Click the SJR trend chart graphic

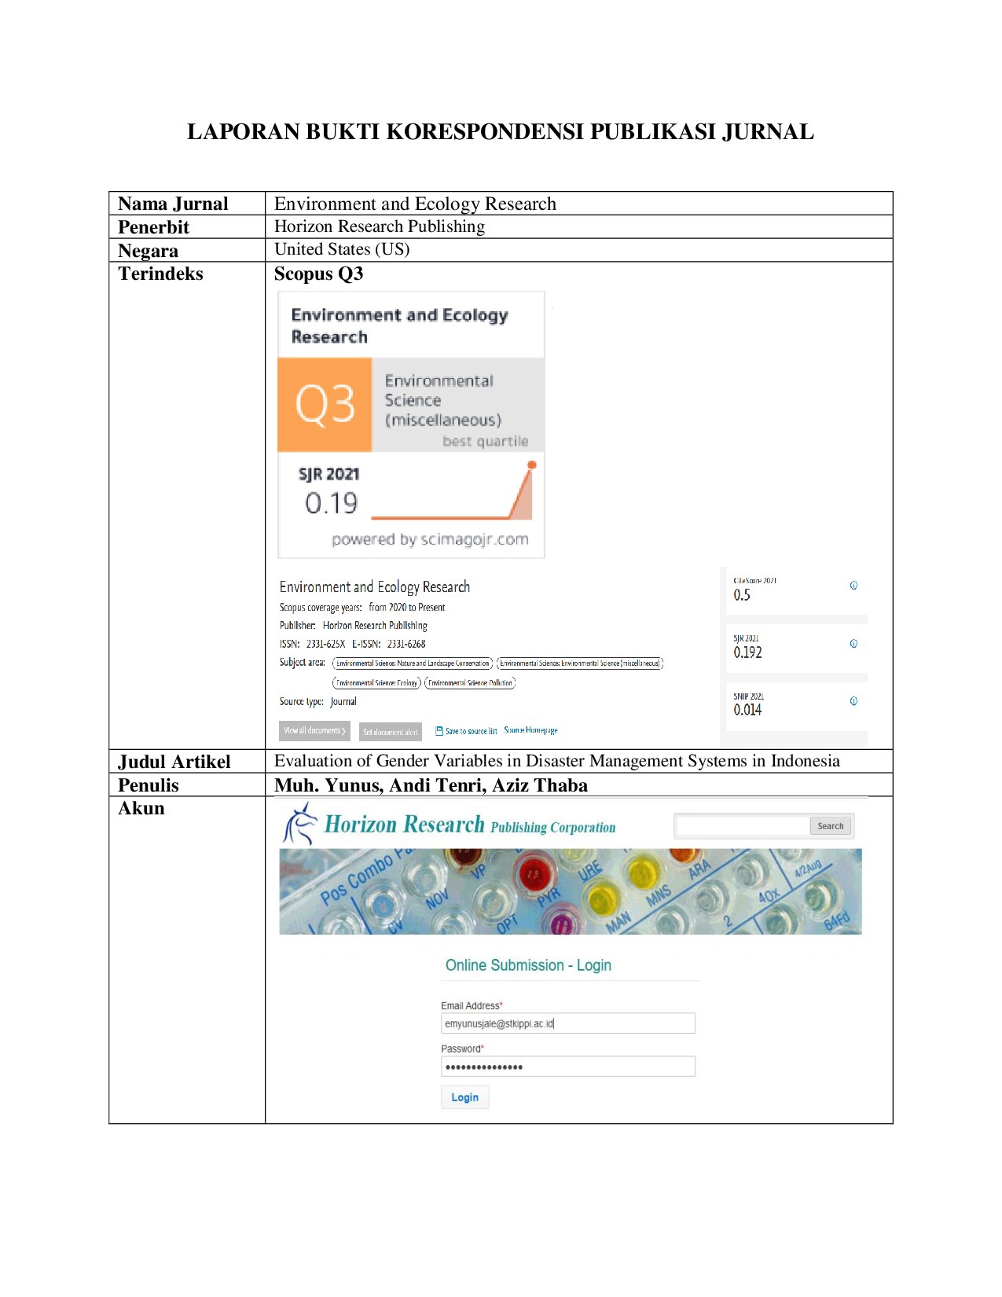click(452, 493)
